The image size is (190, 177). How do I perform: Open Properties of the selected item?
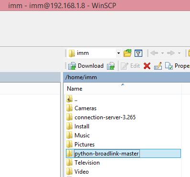point(177,66)
